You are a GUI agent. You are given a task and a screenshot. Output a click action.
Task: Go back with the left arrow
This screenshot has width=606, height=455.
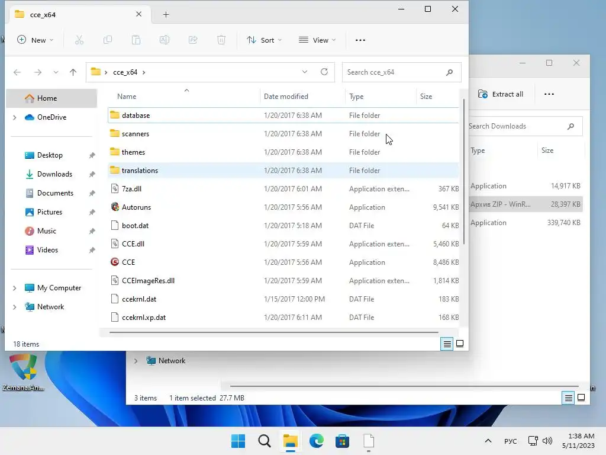coord(17,72)
